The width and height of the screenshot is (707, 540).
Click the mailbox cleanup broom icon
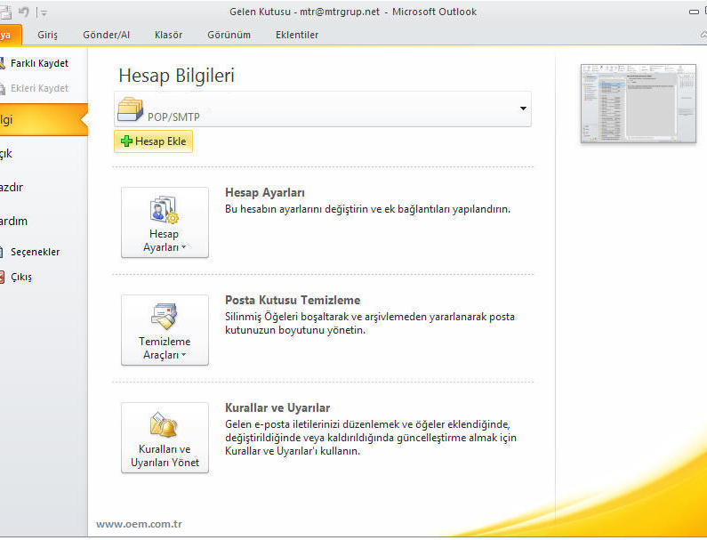point(165,316)
